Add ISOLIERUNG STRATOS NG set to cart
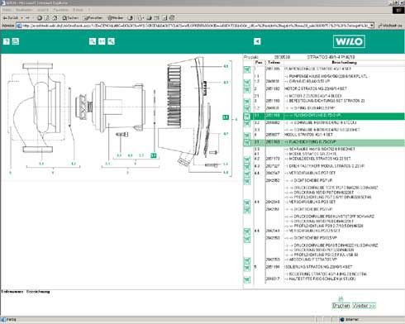405x324 pixels. (x=247, y=268)
